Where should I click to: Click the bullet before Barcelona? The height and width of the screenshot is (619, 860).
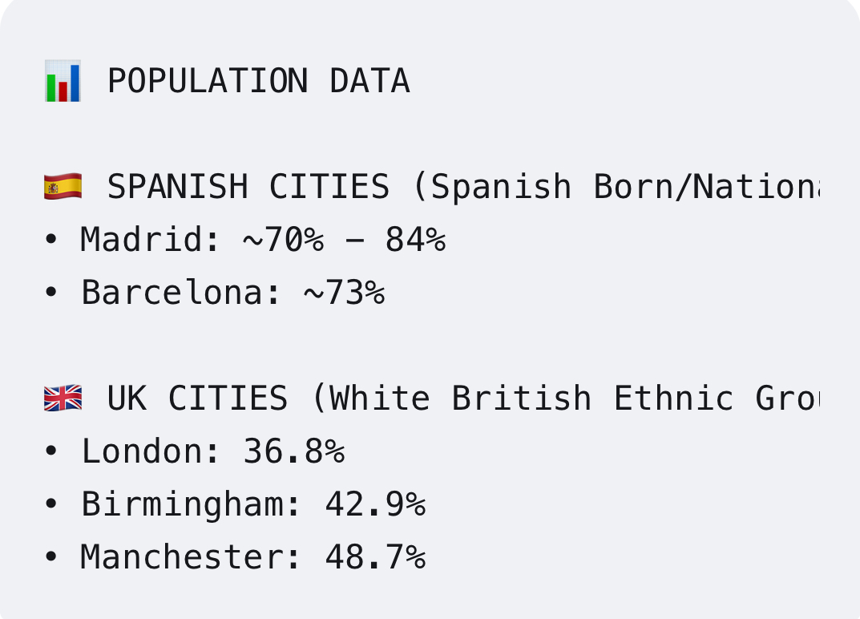click(51, 292)
